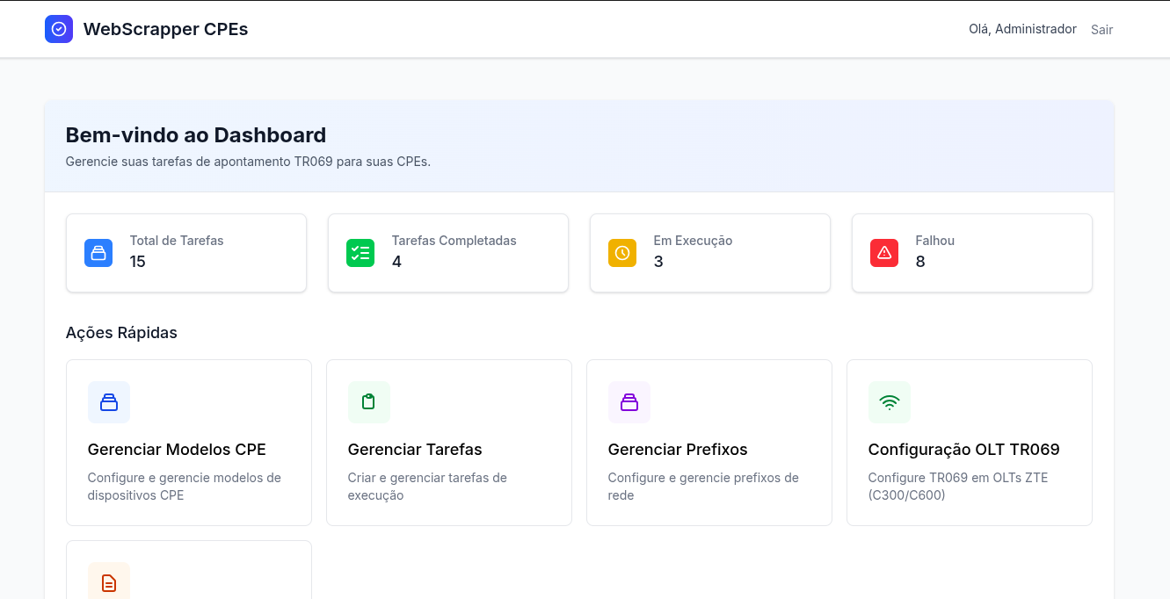Click the WebScrapper CPEs logo icon

coord(59,28)
